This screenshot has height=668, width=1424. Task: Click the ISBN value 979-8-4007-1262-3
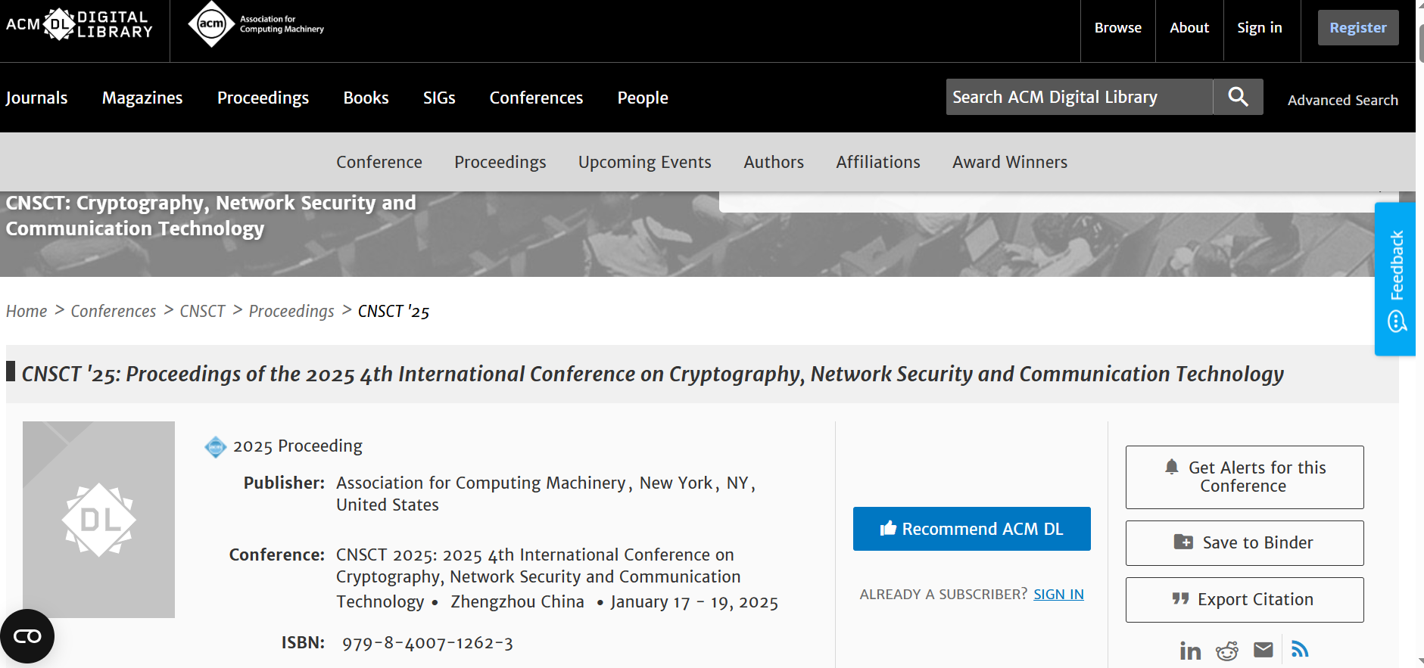(428, 643)
